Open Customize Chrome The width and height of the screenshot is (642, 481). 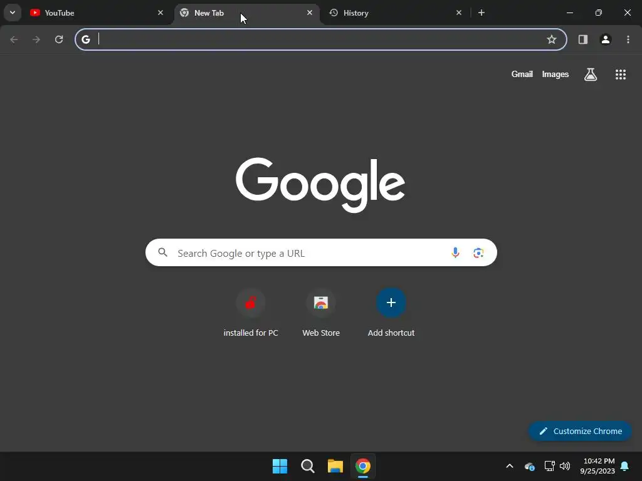(580, 431)
